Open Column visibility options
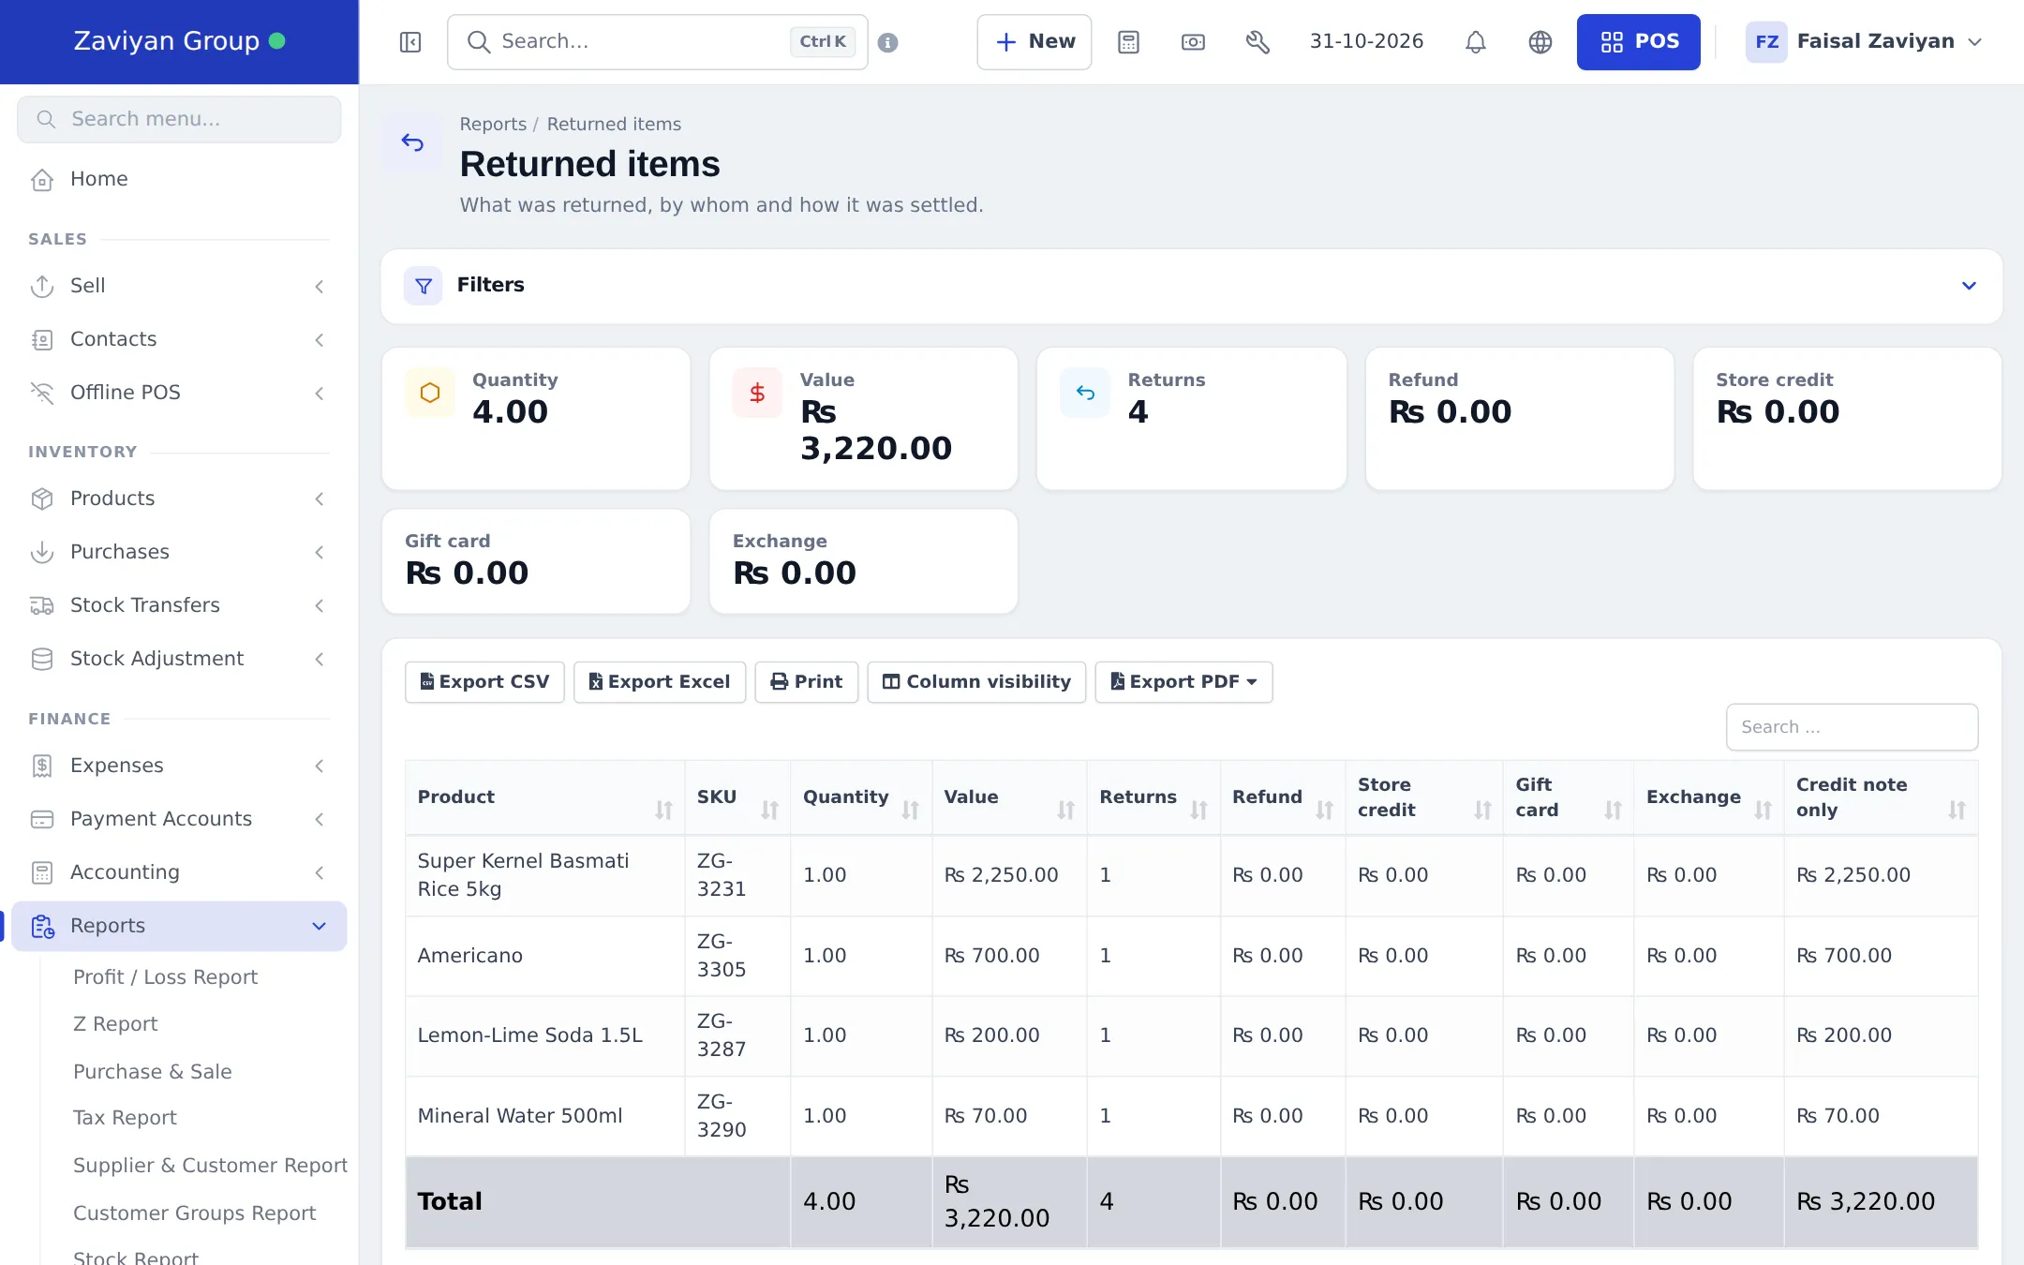Image resolution: width=2024 pixels, height=1265 pixels. [x=976, y=682]
